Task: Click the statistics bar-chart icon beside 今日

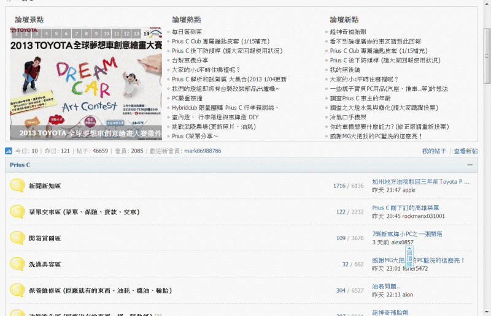Action: tap(9, 151)
